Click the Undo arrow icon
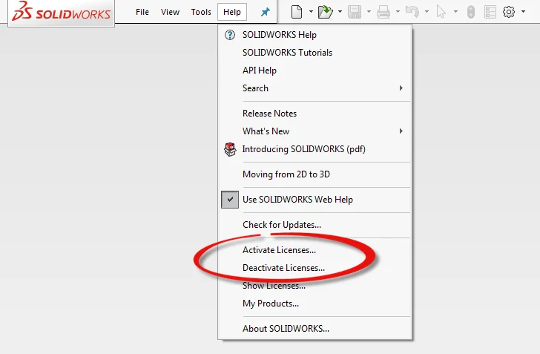The image size is (540, 354). coord(413,12)
